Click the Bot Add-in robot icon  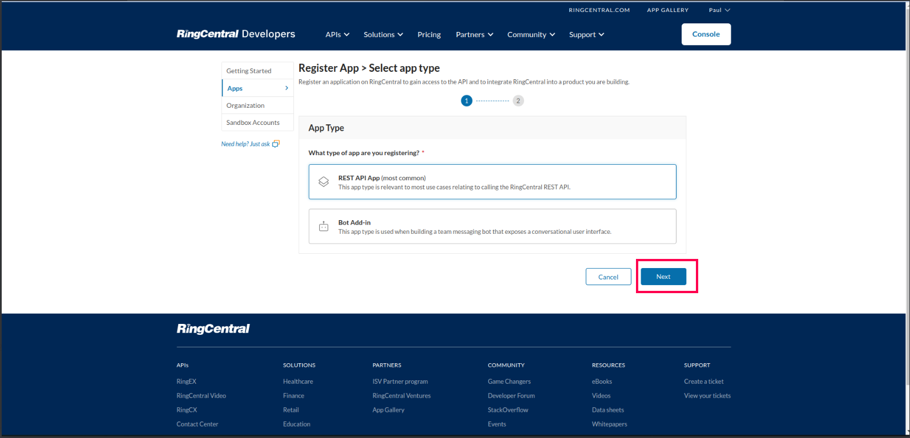tap(324, 226)
